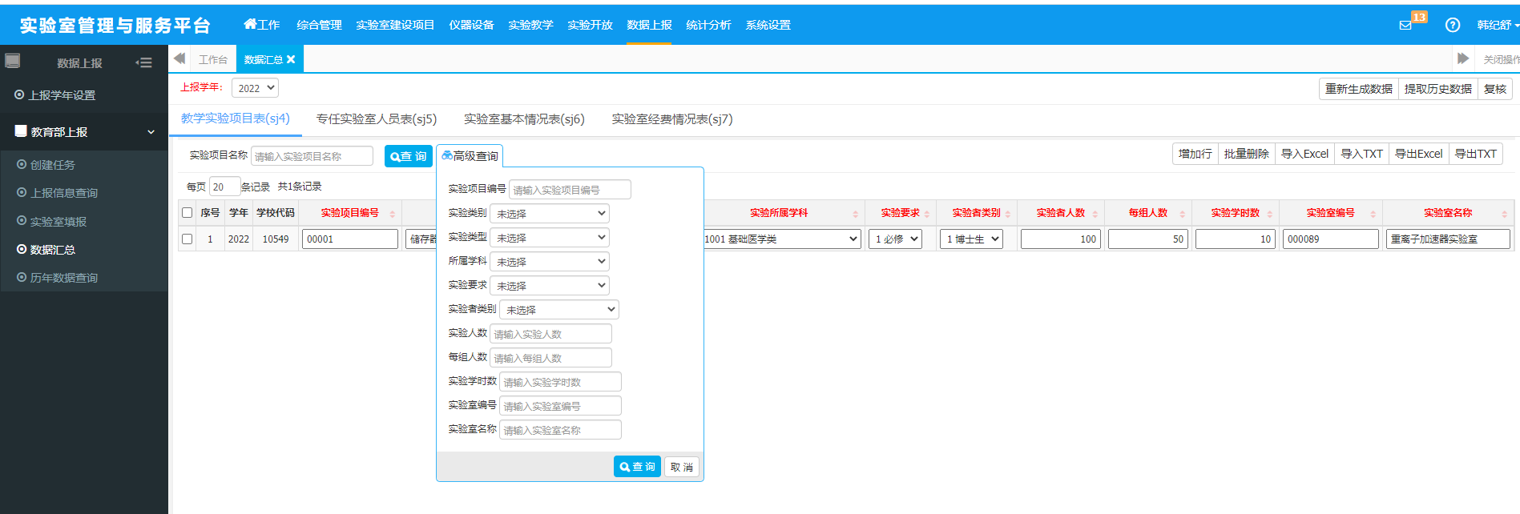
Task: Select all rows with header checkbox
Action: tap(187, 213)
